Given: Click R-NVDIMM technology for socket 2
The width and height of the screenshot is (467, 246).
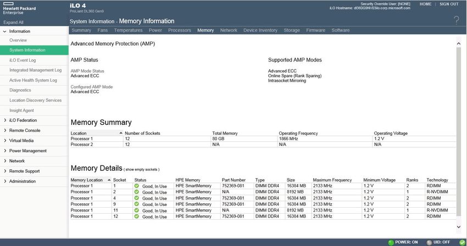Looking at the screenshot, I should coord(437,192).
